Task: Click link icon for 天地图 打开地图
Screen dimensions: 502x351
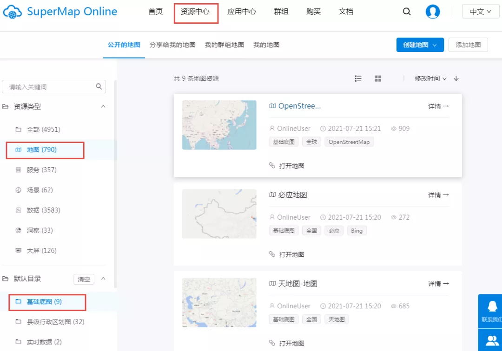Action: 272,343
